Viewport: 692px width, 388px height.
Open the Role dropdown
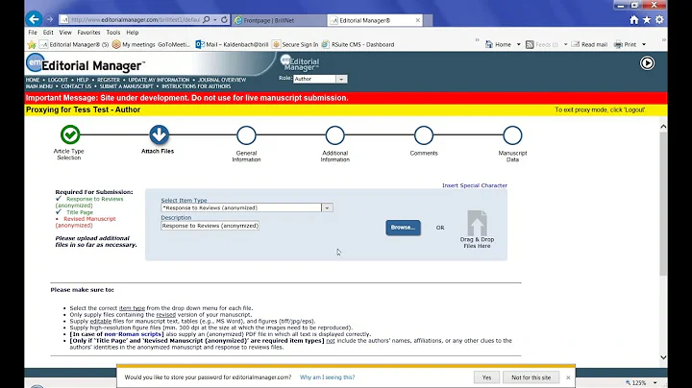click(341, 79)
